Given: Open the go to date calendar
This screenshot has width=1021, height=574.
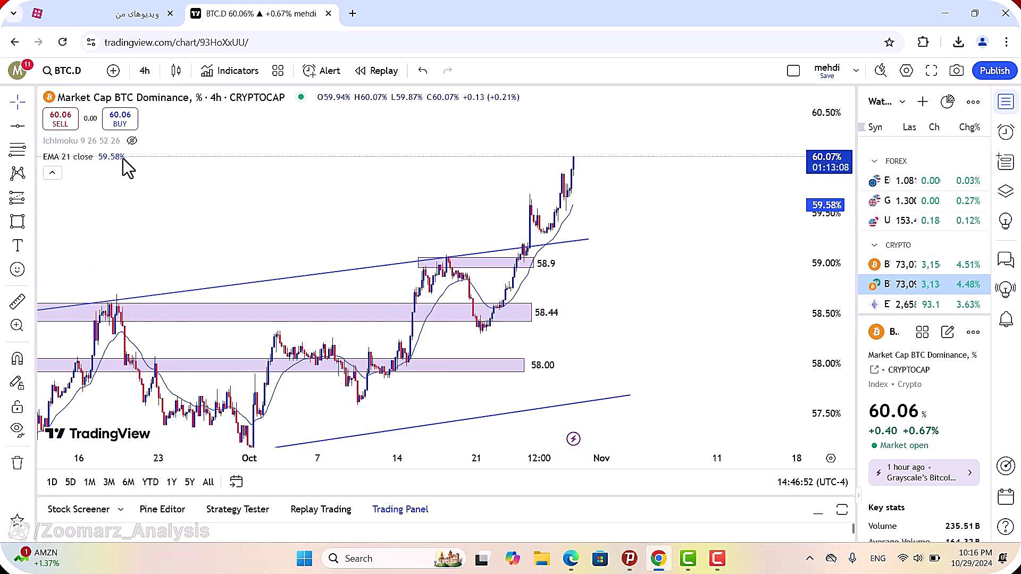Looking at the screenshot, I should click(236, 482).
